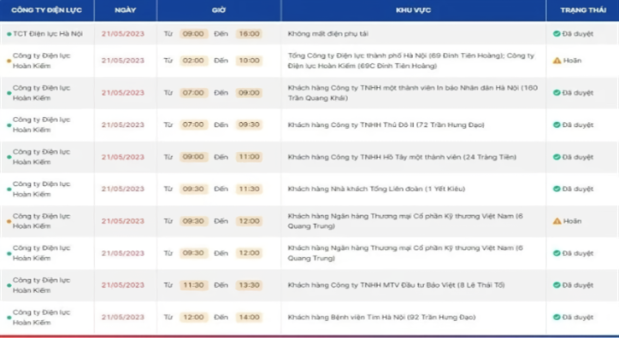Click the green check icon for Hồ Tây row
This screenshot has height=338, width=619.
(x=557, y=157)
